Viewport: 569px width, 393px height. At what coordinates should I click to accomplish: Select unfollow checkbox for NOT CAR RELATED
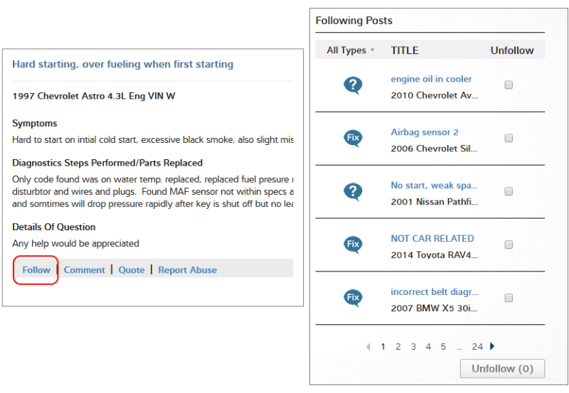coord(509,244)
